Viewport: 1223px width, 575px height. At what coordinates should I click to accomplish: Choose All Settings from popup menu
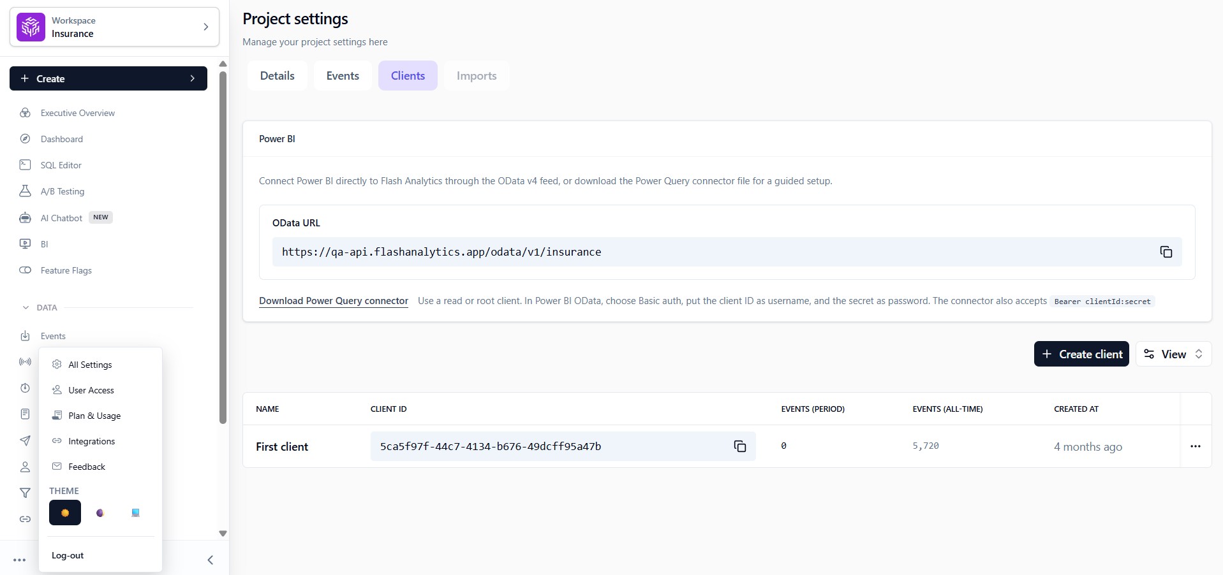tap(90, 365)
